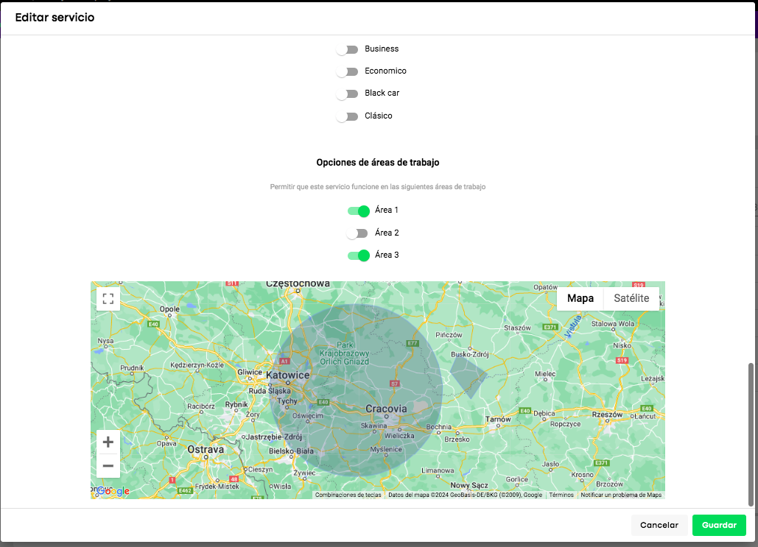Viewport: 758px width, 547px height.
Task: Click the Busko-Zdrój label on map
Action: pyautogui.click(x=470, y=354)
